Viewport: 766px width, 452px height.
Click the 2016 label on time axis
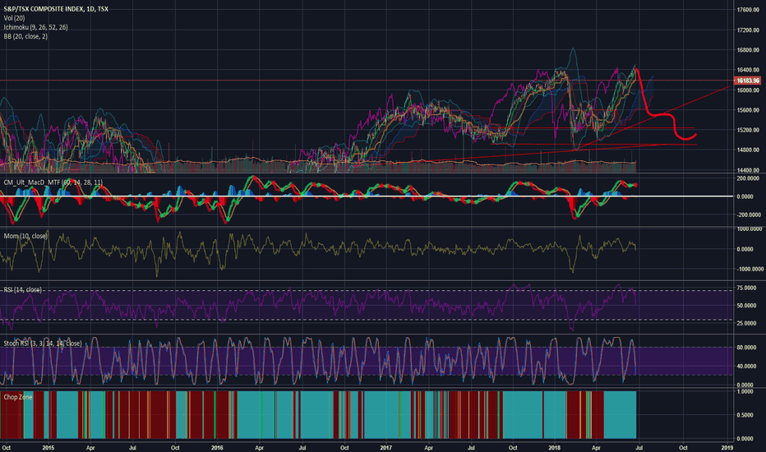point(217,448)
